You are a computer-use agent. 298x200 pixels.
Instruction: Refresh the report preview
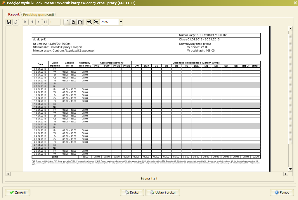(15, 22)
